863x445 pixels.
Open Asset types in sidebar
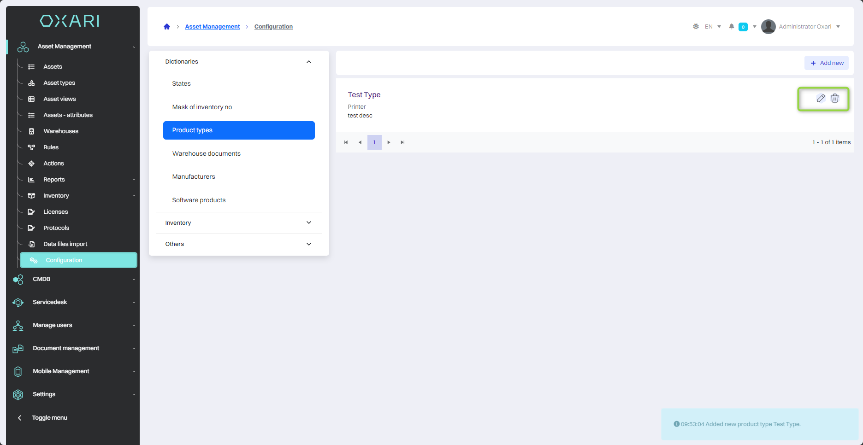pos(59,83)
